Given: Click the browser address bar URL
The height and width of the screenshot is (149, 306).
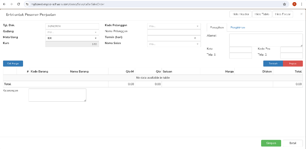Looking at the screenshot, I should (x=68, y=4).
